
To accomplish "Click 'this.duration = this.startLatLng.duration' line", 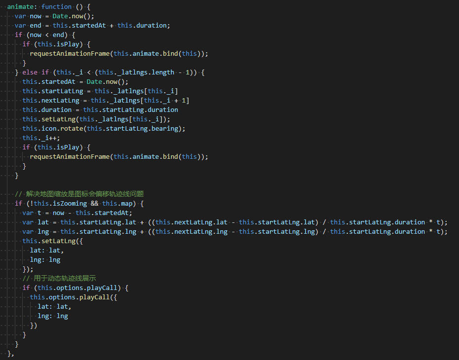I will [100, 109].
